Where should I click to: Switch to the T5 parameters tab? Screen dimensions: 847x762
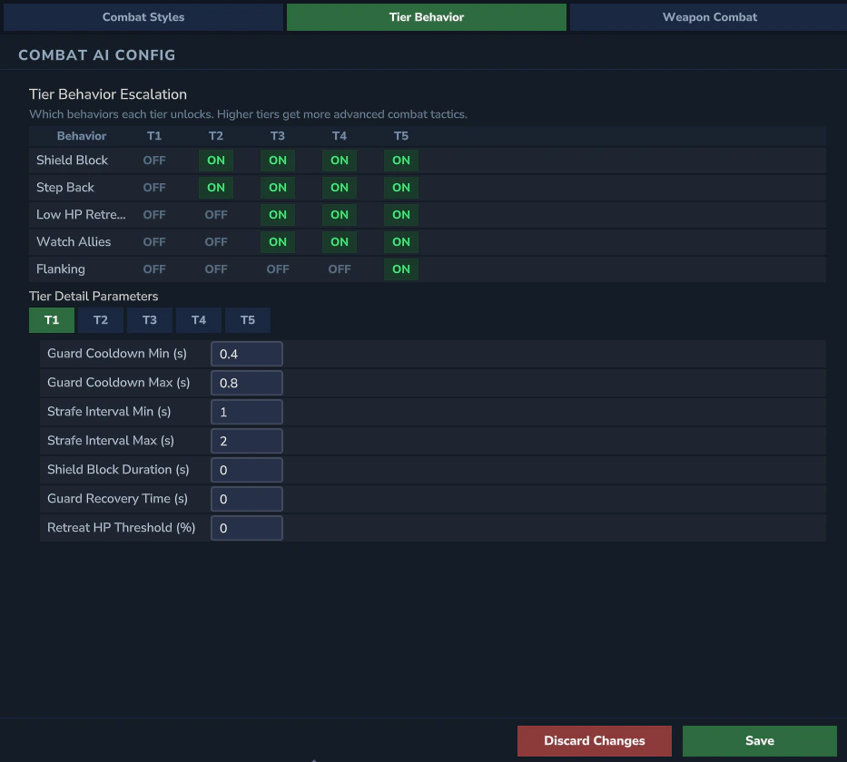click(247, 319)
